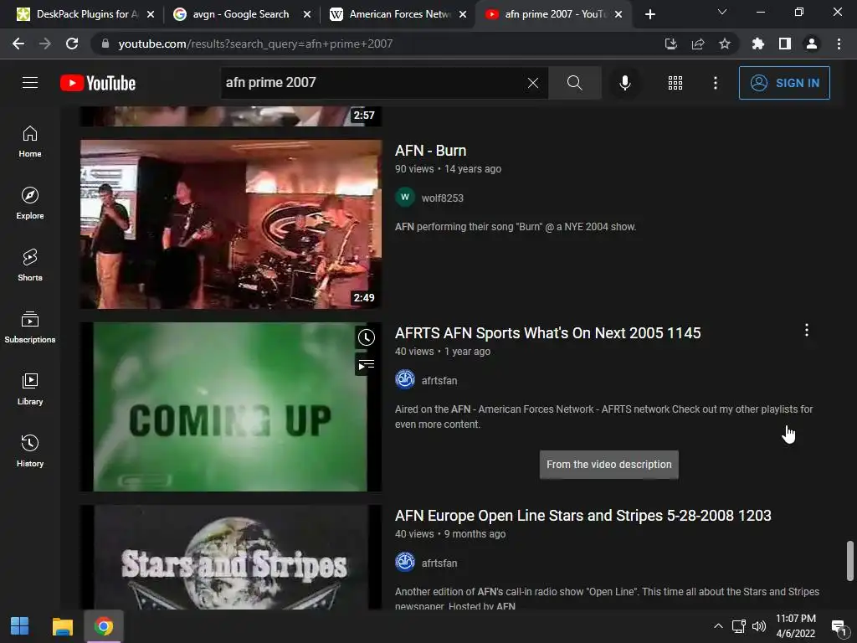
Task: Open AFRTS AFN Sports What's On Next title
Action: pos(547,333)
